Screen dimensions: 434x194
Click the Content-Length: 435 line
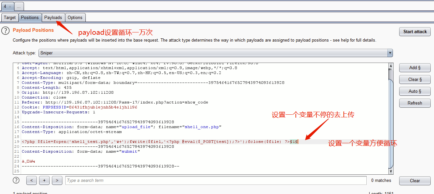[x=47, y=87]
